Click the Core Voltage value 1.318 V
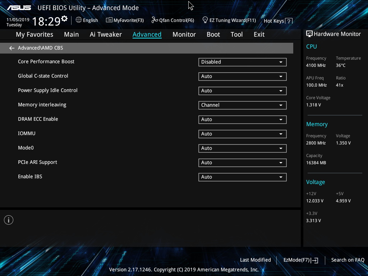The height and width of the screenshot is (276, 368). point(313,105)
